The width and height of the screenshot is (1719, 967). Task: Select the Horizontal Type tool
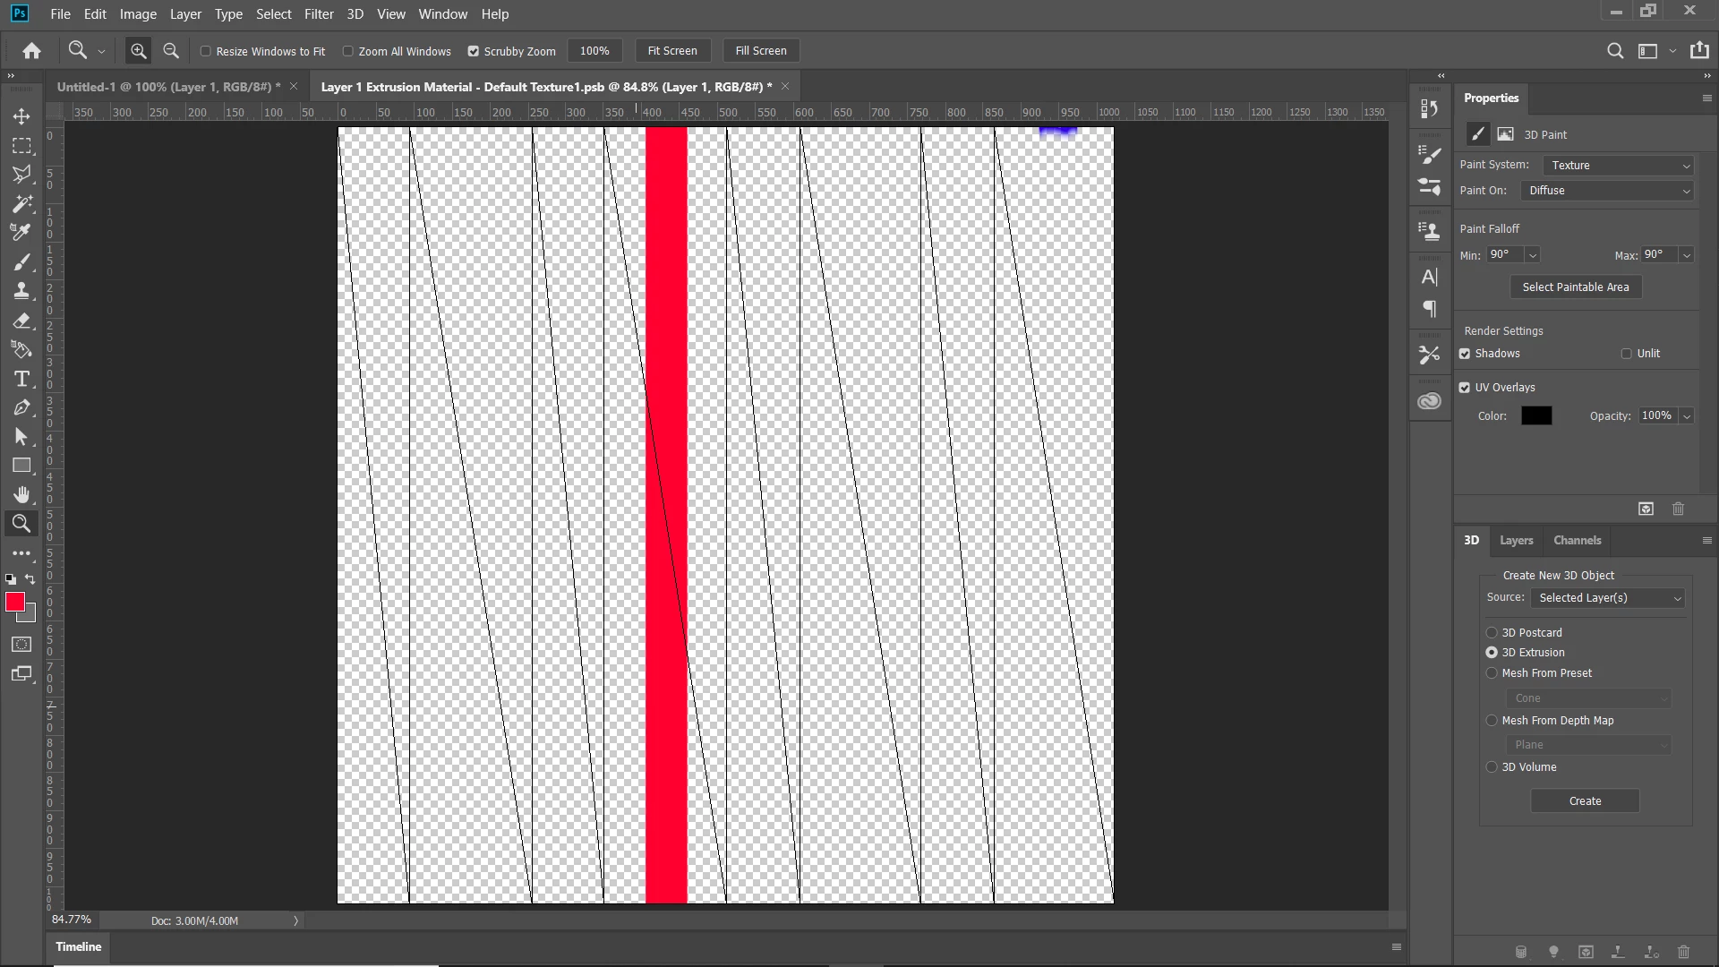[21, 379]
